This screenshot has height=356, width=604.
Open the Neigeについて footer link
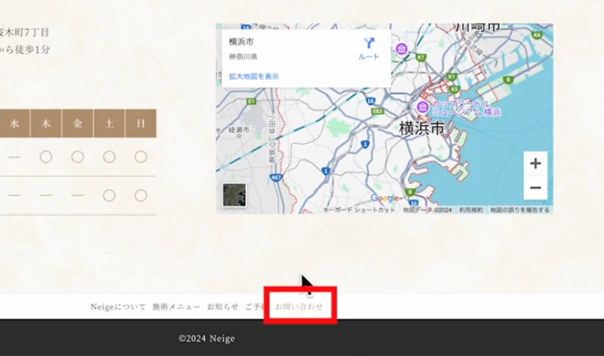pos(118,306)
